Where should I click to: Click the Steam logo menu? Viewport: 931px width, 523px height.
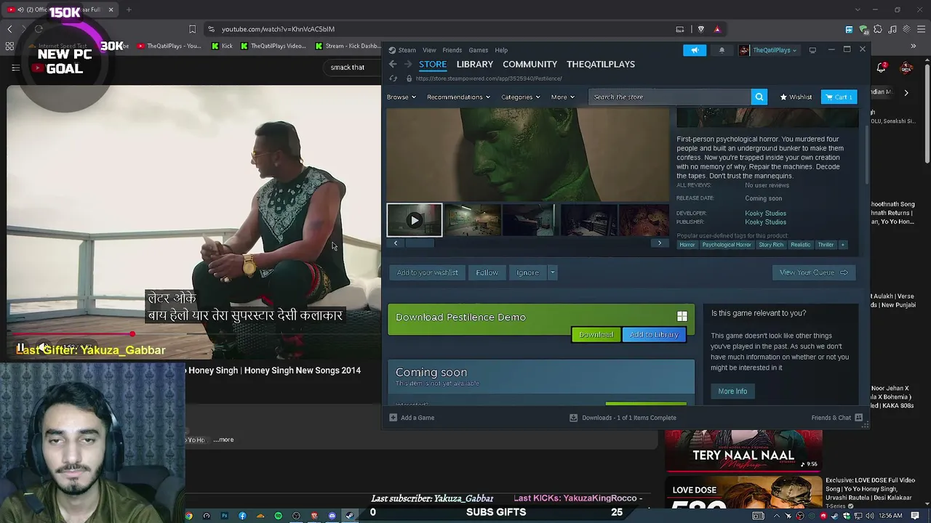coord(401,50)
